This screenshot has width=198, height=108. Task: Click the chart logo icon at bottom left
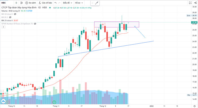(3, 101)
